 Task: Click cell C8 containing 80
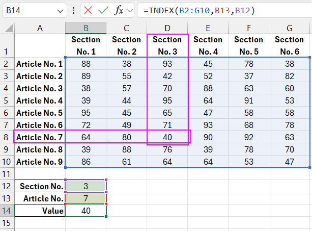[127, 137]
